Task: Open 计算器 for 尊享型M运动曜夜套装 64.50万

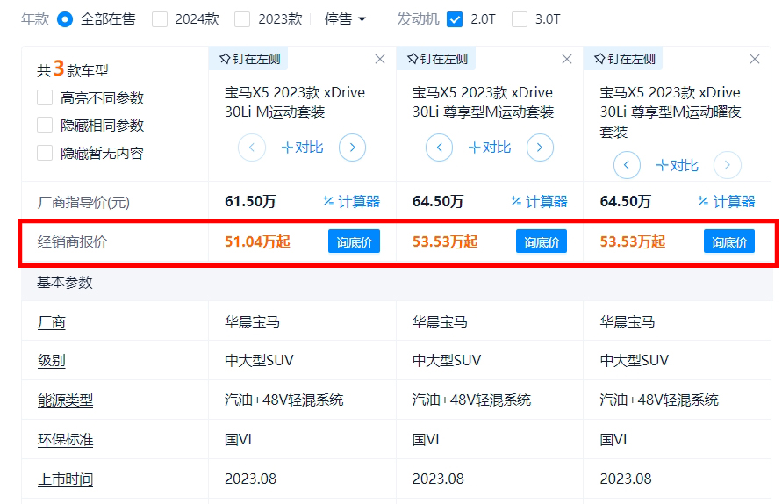Action: pyautogui.click(x=727, y=202)
